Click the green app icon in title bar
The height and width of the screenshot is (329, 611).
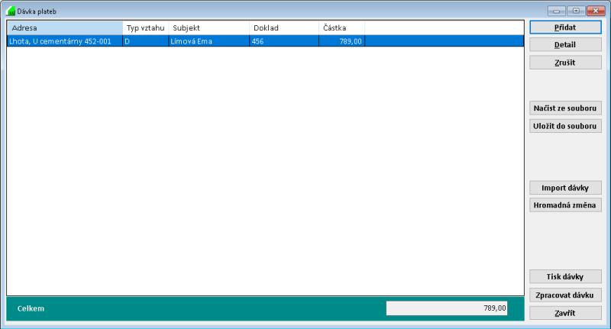pos(11,11)
